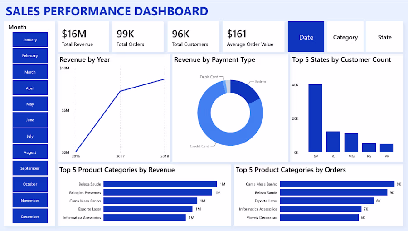
Task: Click the MG customer count bar
Action: pos(351,143)
